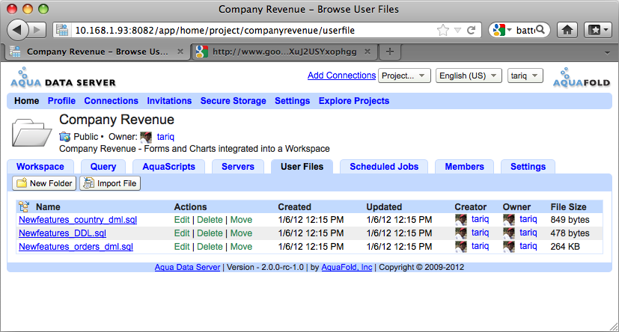Go to the browser home page icon
The height and width of the screenshot is (332, 619).
[568, 31]
